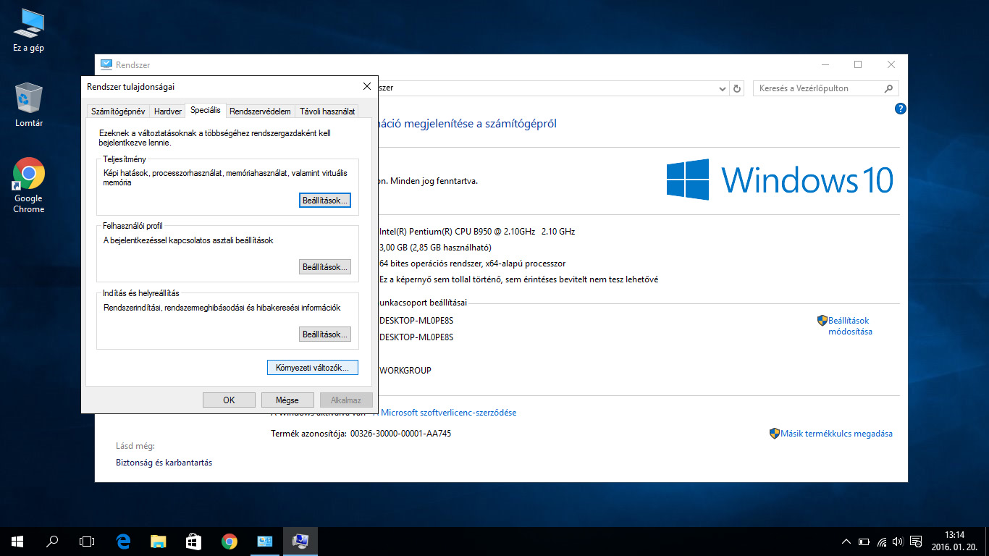Open the Másik termékkulcs megadása link
Image resolution: width=989 pixels, height=556 pixels.
coord(836,434)
